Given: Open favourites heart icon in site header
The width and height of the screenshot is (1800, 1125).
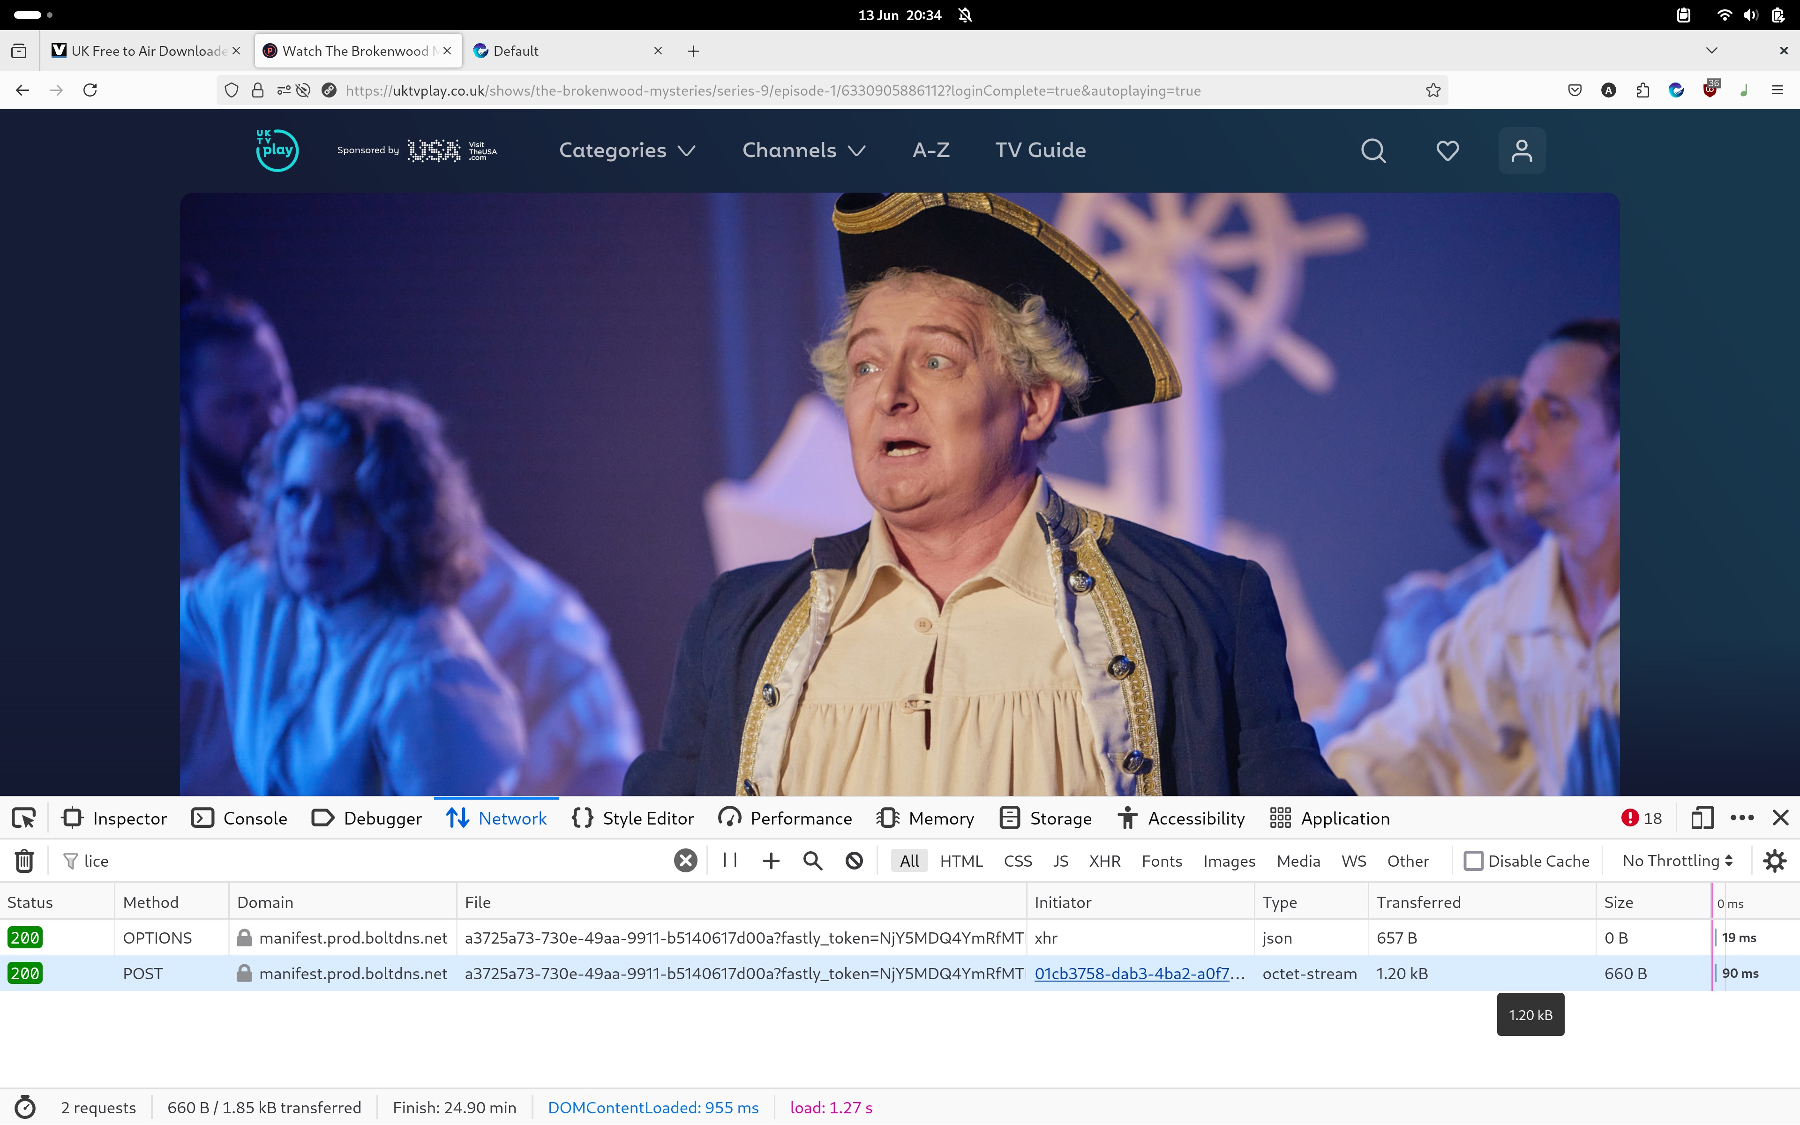Looking at the screenshot, I should [1447, 150].
